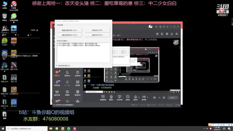
Task: Click the 连接中 live status button
Action: pos(173,98)
